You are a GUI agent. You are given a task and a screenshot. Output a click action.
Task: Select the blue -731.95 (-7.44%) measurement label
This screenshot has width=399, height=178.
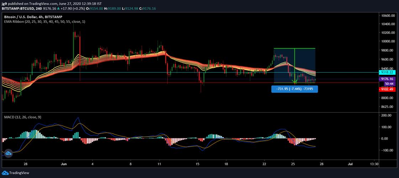295,89
